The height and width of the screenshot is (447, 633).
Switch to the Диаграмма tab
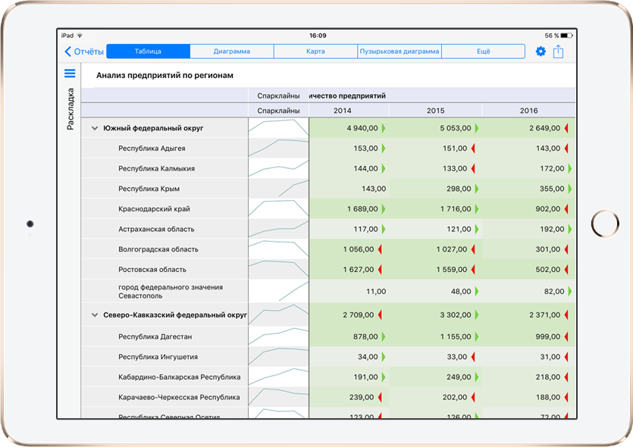click(231, 52)
